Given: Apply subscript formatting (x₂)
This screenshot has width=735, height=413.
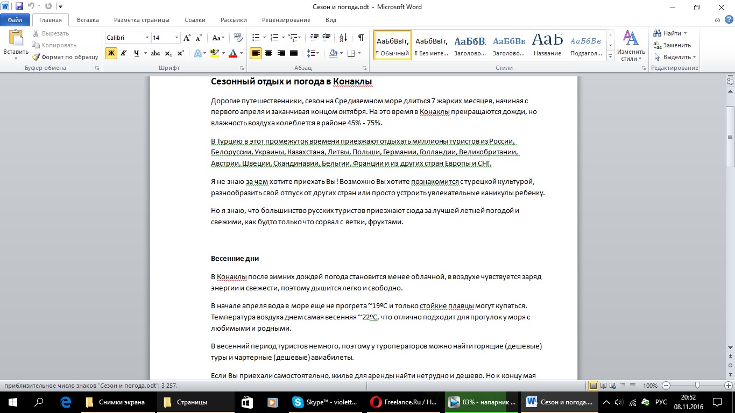Looking at the screenshot, I should (x=168, y=53).
